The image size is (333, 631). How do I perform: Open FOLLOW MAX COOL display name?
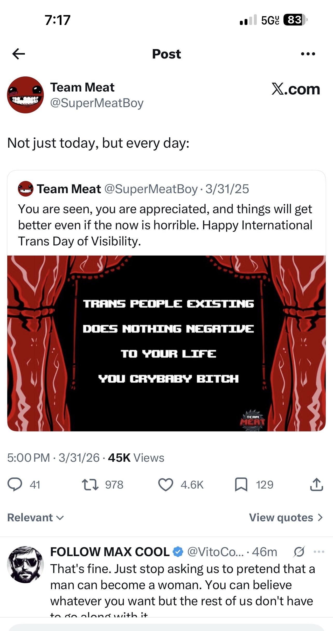(x=110, y=552)
